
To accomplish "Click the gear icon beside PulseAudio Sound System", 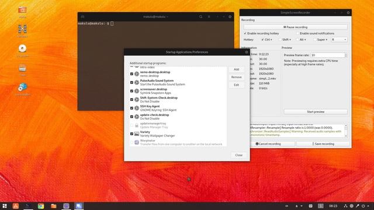I will (x=137, y=82).
